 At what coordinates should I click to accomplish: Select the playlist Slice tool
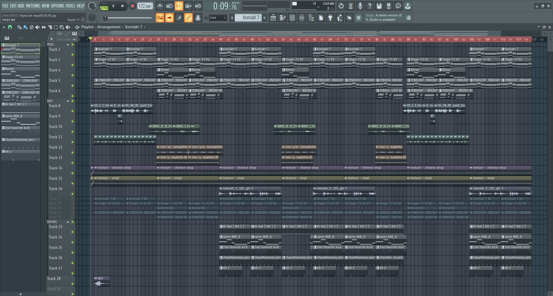[50, 27]
